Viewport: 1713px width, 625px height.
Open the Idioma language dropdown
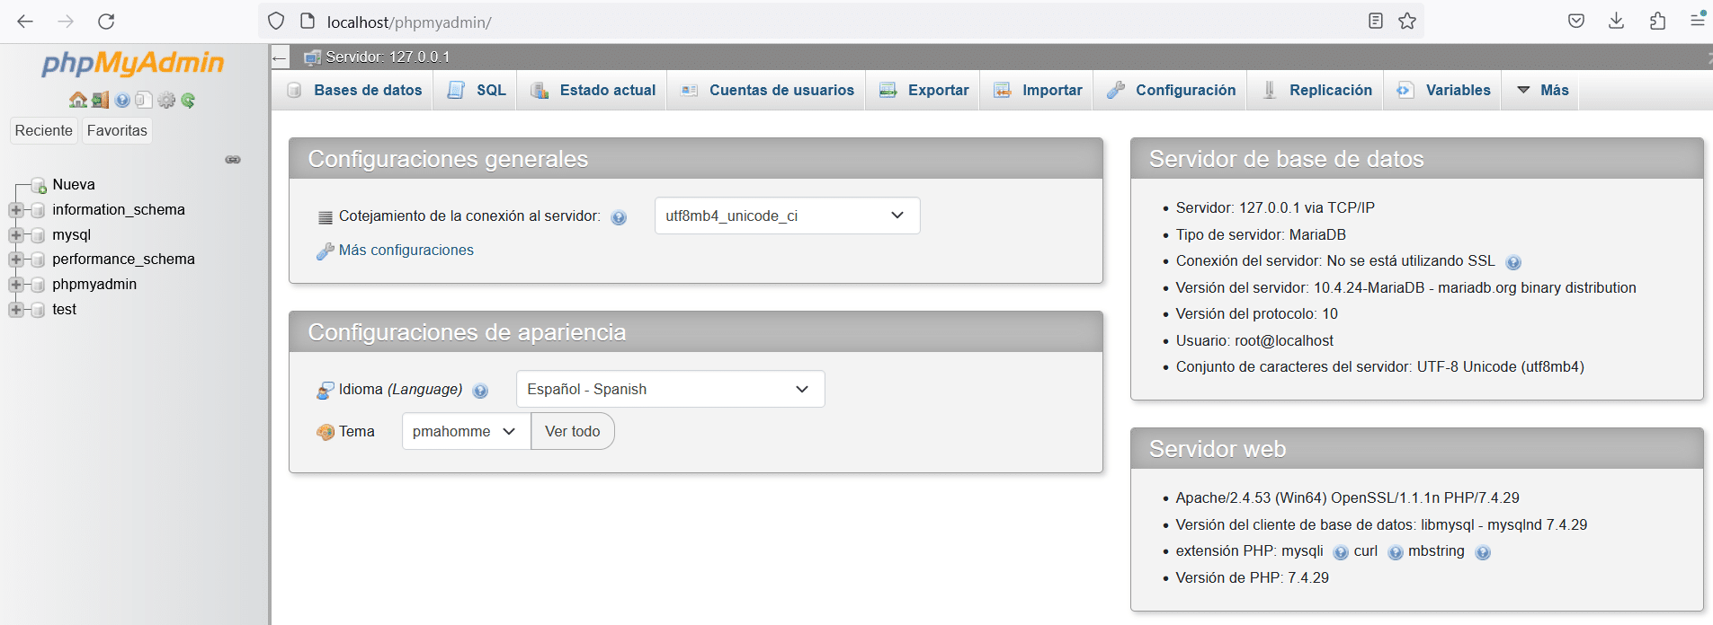[x=670, y=389]
